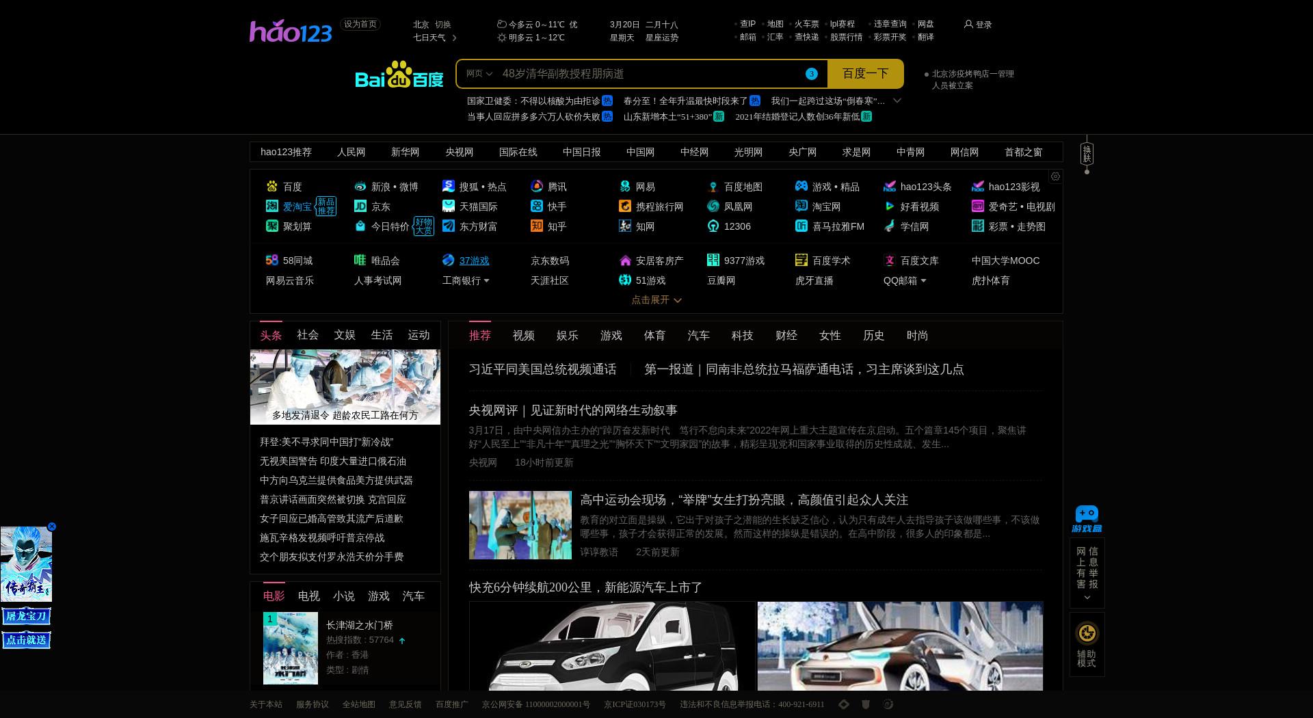Image resolution: width=1313 pixels, height=718 pixels.
Task: Toggle skin via the 换肤 pendant
Action: 1087,154
